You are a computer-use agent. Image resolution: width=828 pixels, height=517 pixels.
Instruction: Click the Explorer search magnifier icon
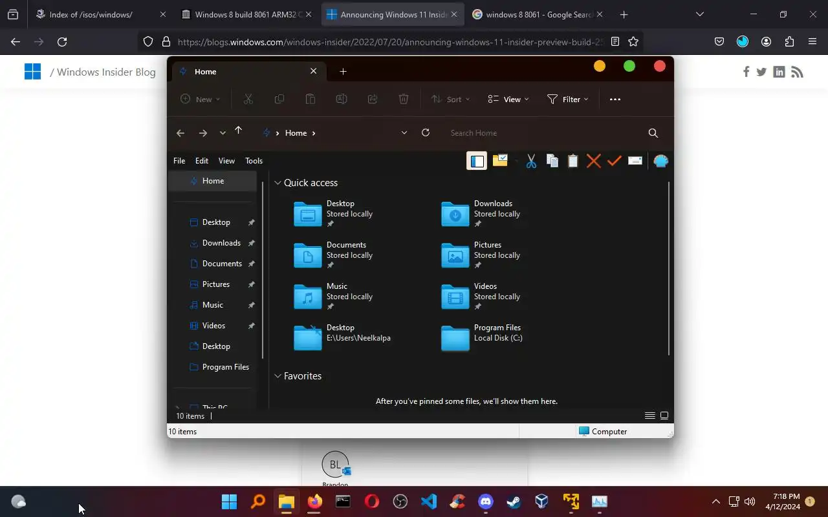pyautogui.click(x=653, y=133)
